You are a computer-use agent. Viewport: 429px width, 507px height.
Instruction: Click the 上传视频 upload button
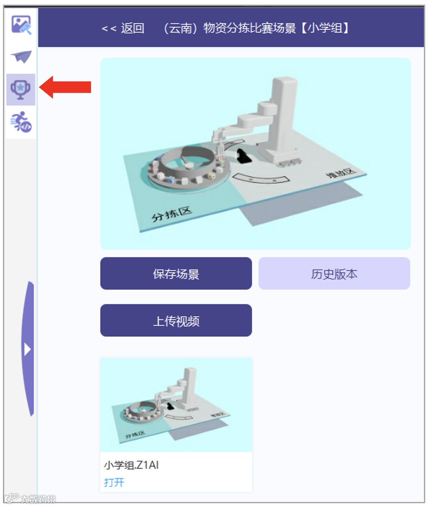click(x=176, y=321)
